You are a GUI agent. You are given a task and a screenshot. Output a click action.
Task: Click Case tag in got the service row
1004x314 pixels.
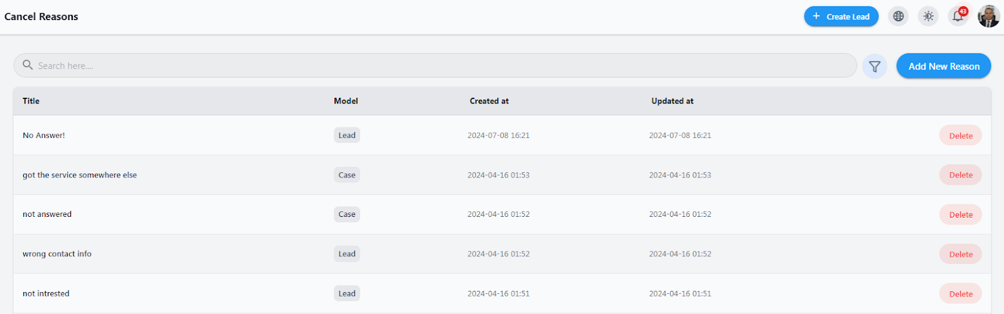(x=347, y=175)
